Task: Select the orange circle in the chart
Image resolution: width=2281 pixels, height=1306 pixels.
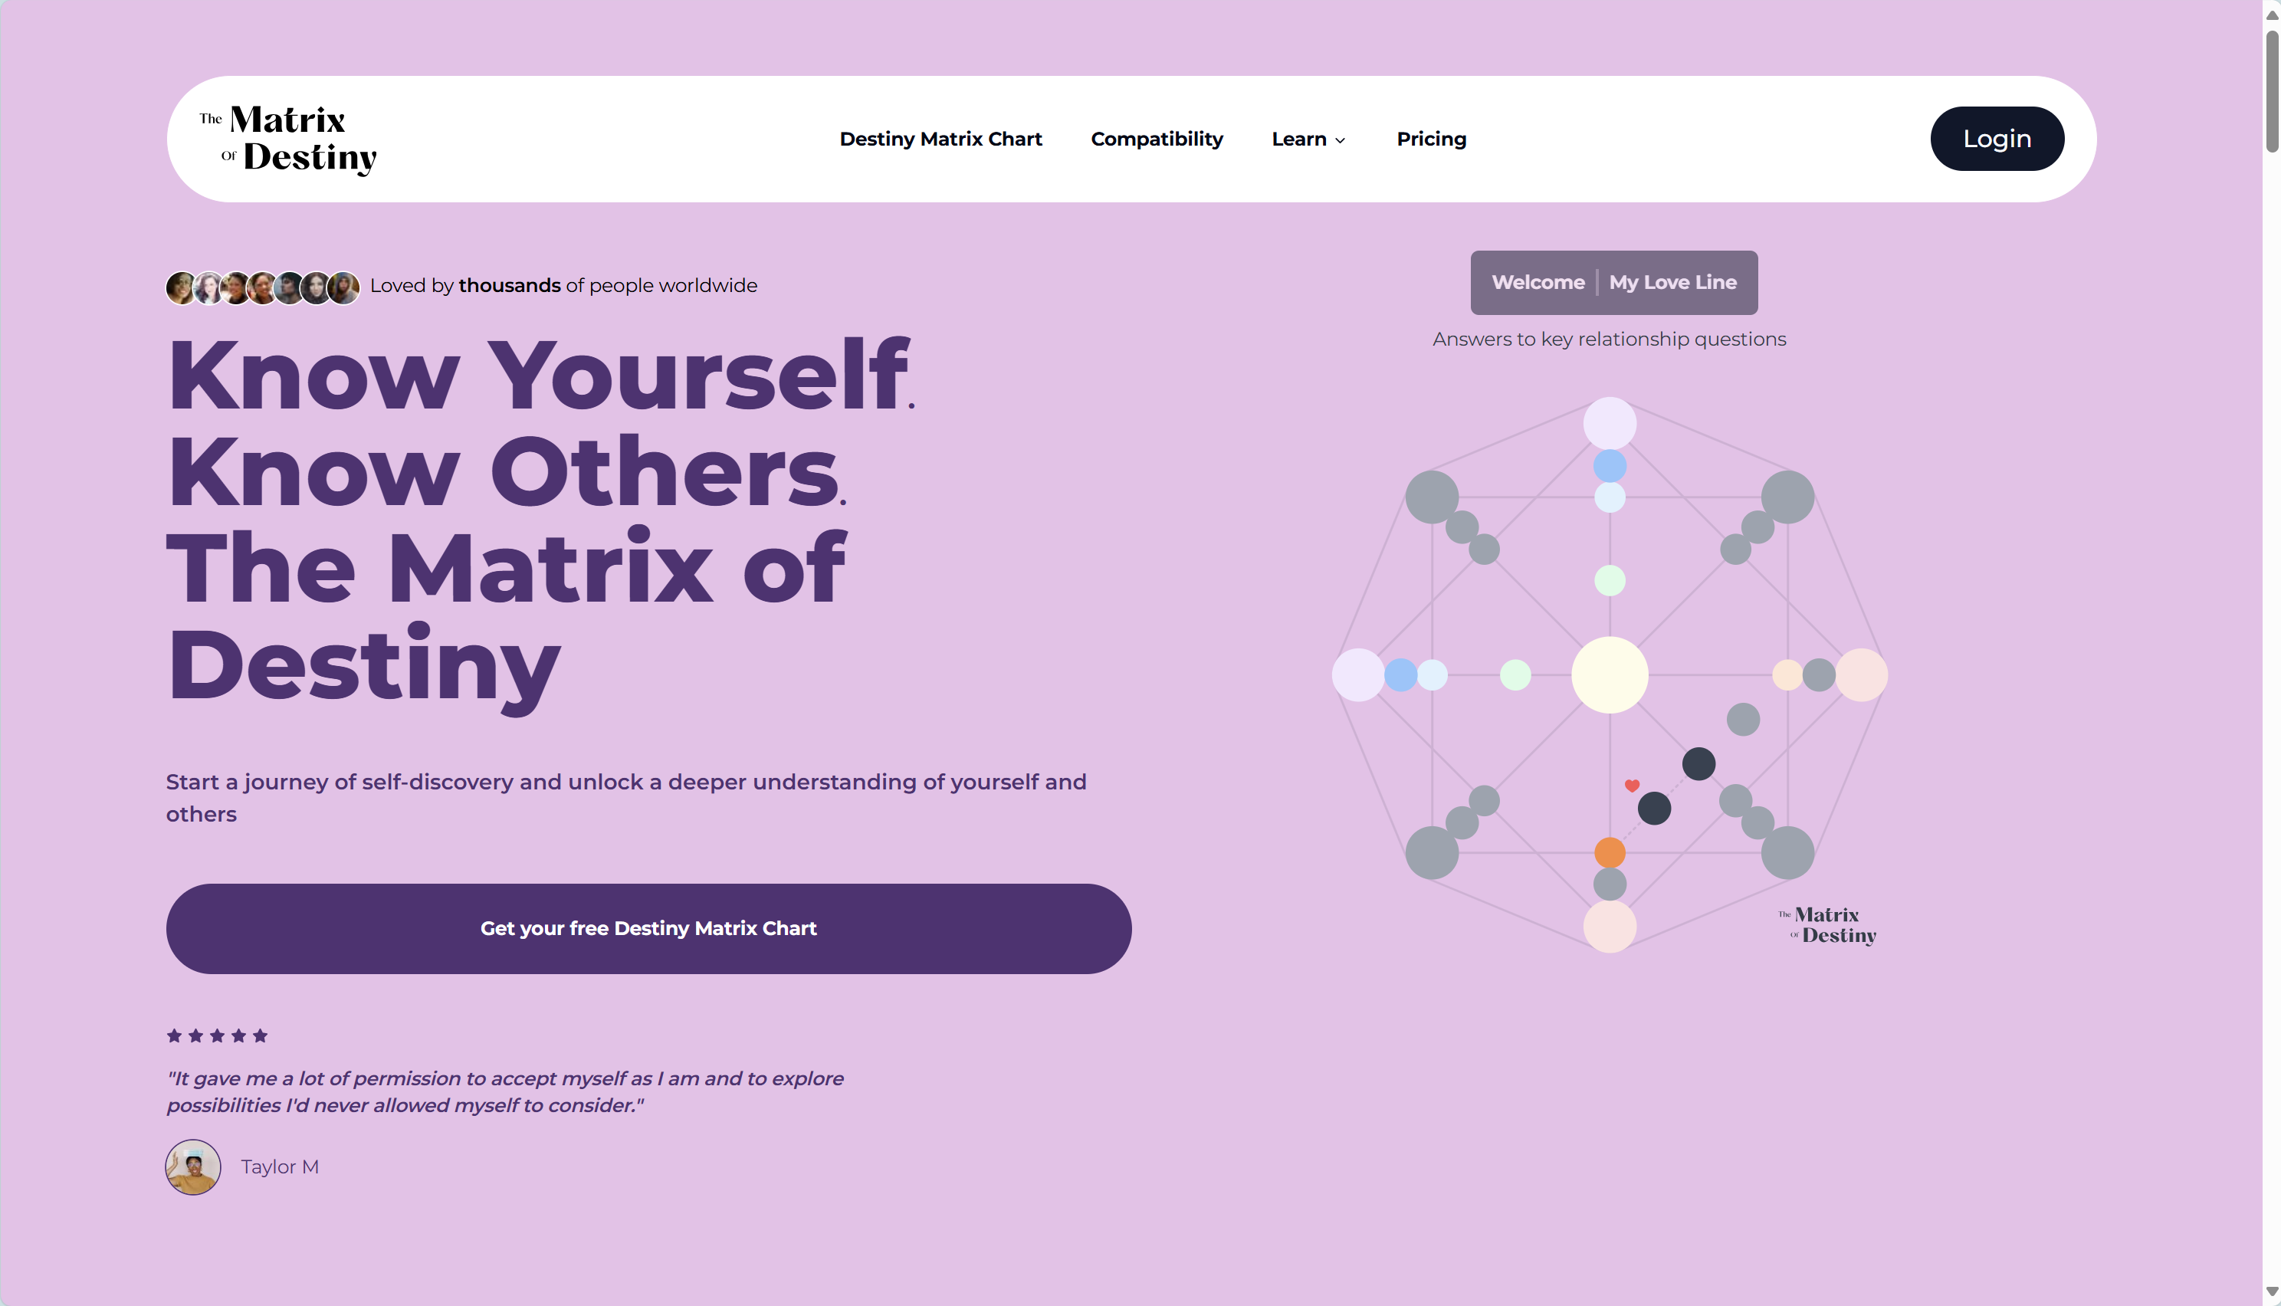Action: [1609, 852]
